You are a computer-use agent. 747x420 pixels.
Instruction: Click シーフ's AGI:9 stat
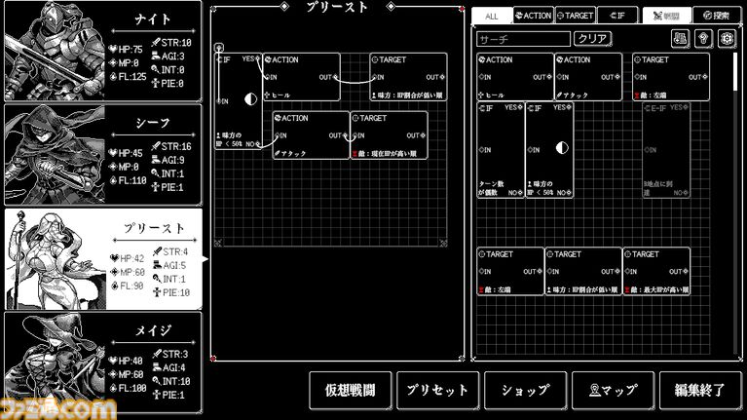(168, 160)
